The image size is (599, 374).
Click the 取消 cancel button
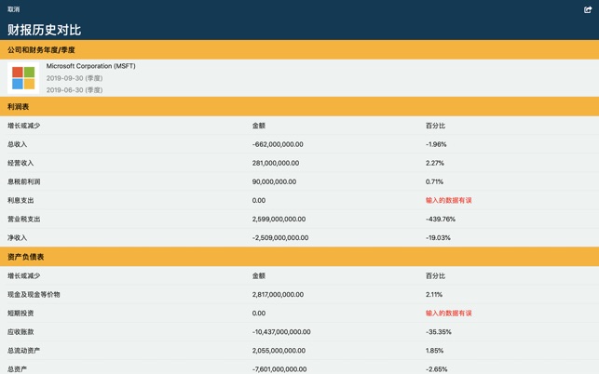(x=13, y=9)
